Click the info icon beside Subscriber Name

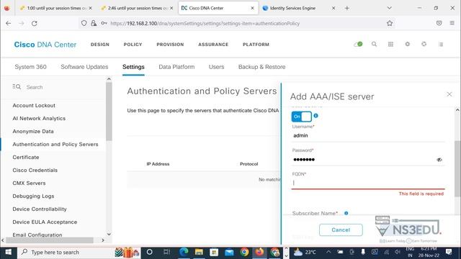tap(346, 213)
